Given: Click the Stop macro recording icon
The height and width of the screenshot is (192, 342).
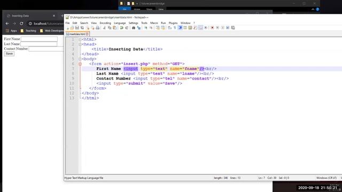Looking at the screenshot, I should 217,28.
